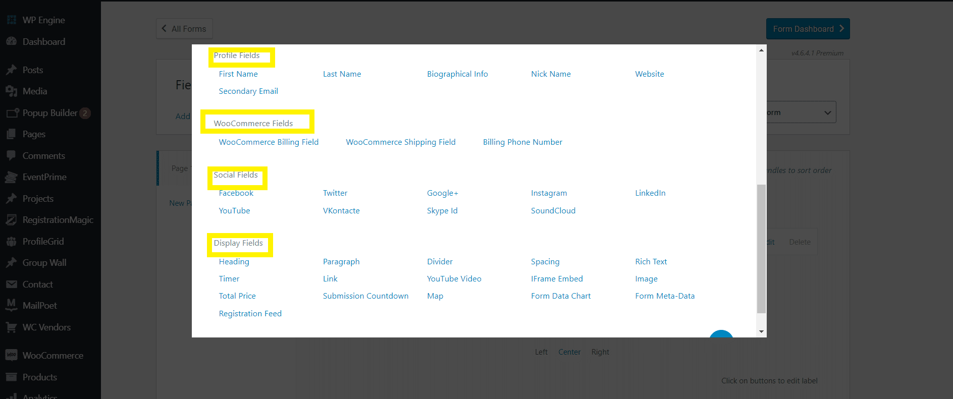Add the VKontakte field
The height and width of the screenshot is (399, 953).
point(341,210)
